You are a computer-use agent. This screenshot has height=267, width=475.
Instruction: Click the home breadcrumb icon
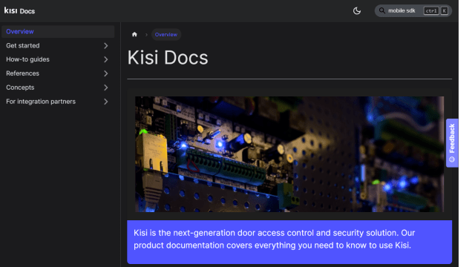tap(134, 34)
